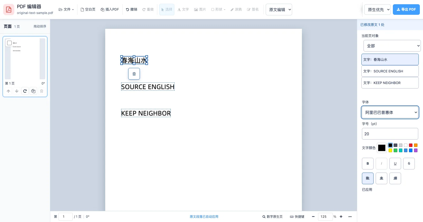Toggle italic formatting

[381, 164]
